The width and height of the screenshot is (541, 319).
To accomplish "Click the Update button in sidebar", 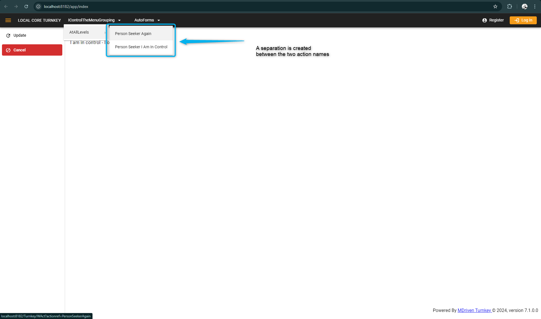I will click(x=20, y=35).
